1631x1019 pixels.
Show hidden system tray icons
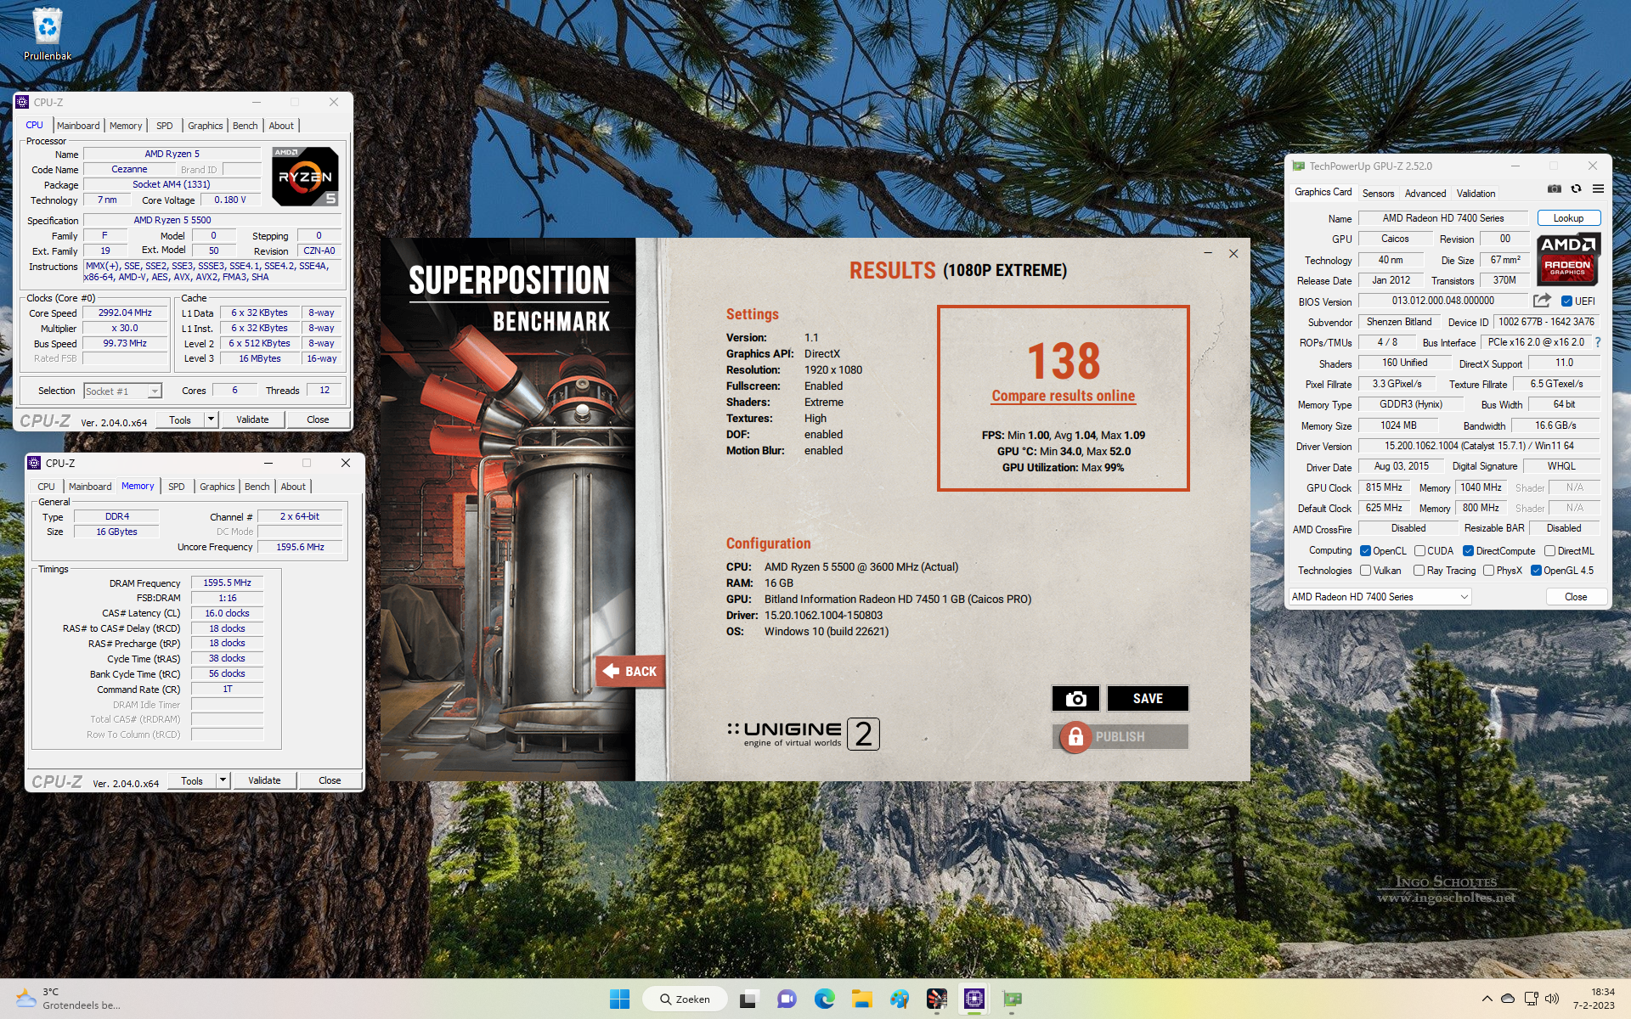click(x=1487, y=999)
